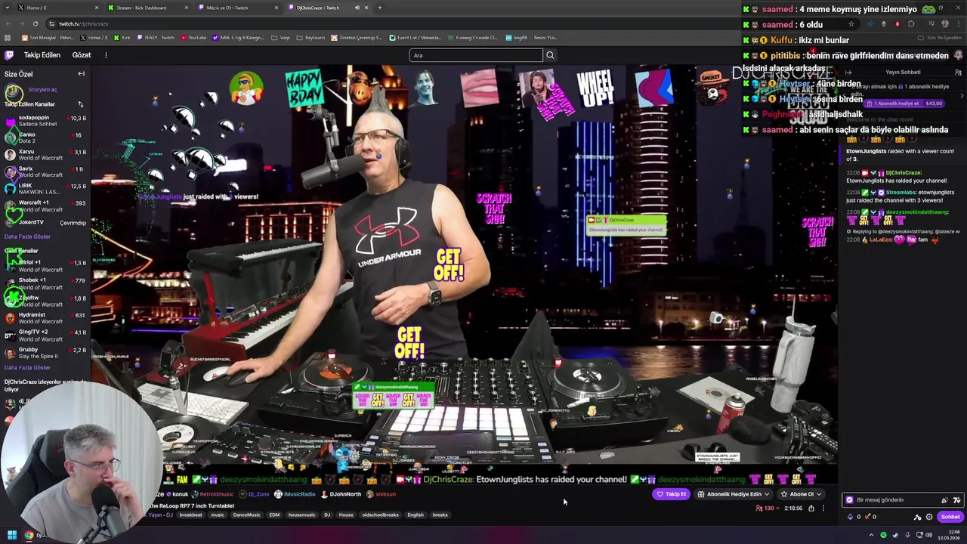Expand live channels with lower Daha Fazla Göster
The height and width of the screenshot is (544, 967).
[x=27, y=368]
